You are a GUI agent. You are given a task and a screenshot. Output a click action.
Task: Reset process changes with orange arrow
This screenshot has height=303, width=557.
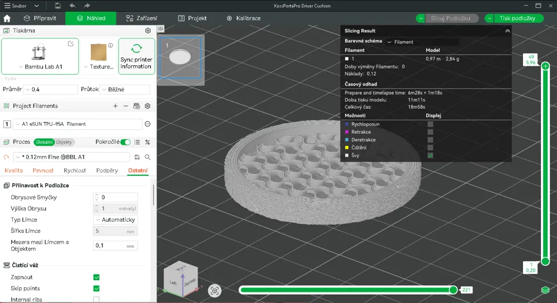point(6,157)
